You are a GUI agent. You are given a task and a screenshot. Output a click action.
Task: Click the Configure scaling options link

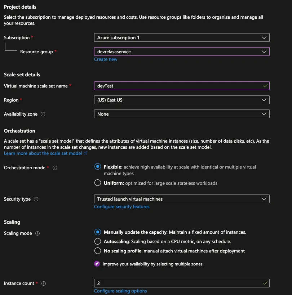click(120, 291)
